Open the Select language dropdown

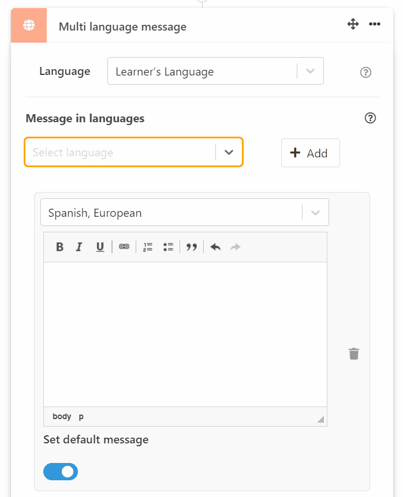[x=229, y=152]
